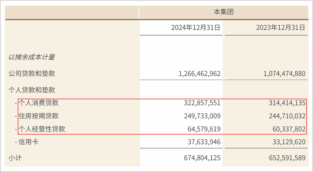Click the 公司贷款和垫款 row label
This screenshot has width=313, height=172.
[x=32, y=74]
